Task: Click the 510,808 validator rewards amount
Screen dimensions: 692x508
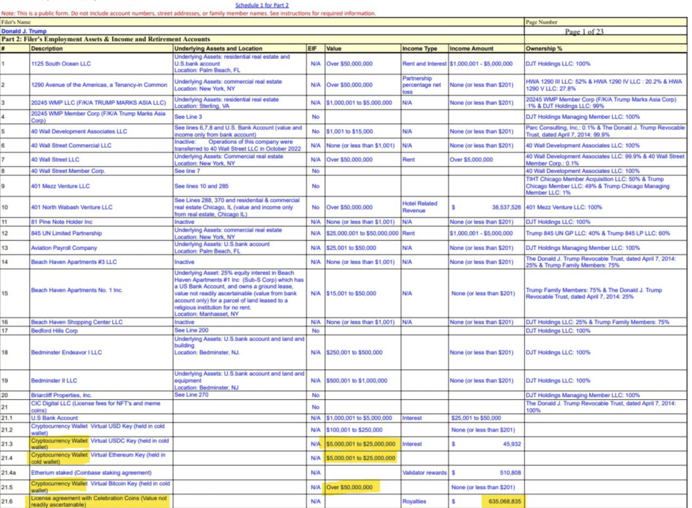Action: [510, 473]
